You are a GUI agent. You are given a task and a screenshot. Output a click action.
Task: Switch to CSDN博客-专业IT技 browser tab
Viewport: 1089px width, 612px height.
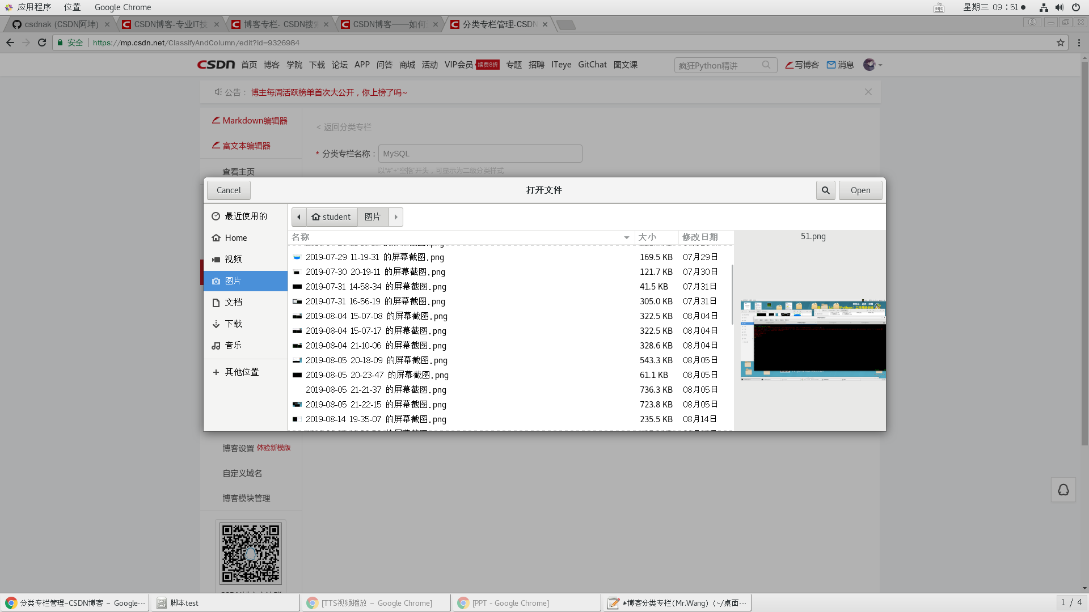click(x=171, y=24)
